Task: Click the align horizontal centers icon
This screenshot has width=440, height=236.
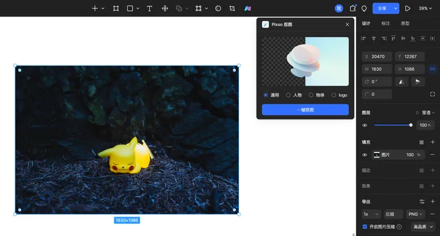Action: (x=373, y=38)
